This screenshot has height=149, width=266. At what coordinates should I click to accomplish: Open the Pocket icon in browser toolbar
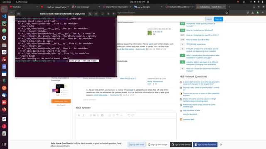248,13
